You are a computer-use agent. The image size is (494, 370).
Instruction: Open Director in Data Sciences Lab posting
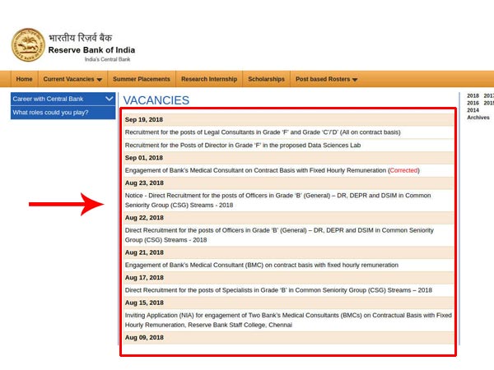click(x=243, y=145)
